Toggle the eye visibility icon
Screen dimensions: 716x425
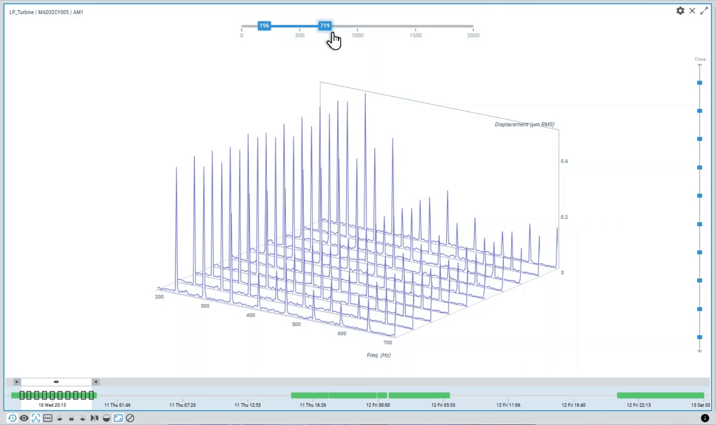coord(24,418)
